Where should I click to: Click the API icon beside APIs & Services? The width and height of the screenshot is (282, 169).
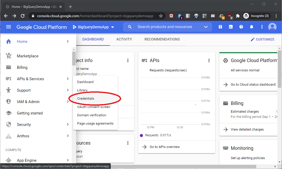9,79
